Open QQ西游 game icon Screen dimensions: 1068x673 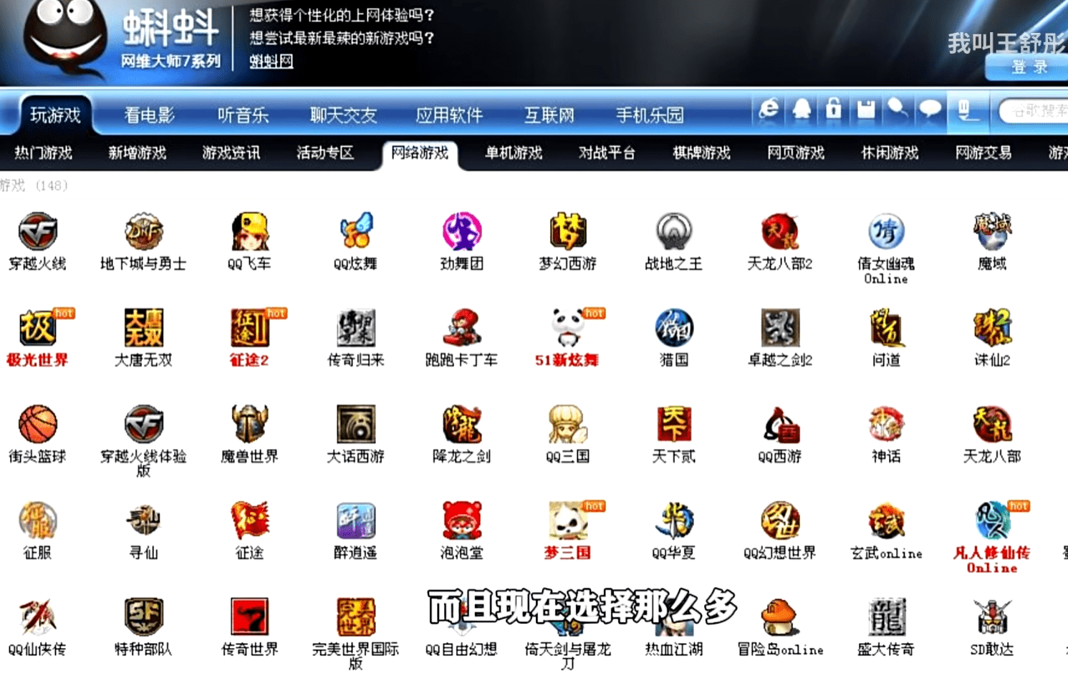click(x=779, y=424)
